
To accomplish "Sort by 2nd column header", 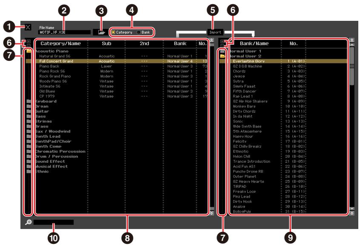I will 144,43.
